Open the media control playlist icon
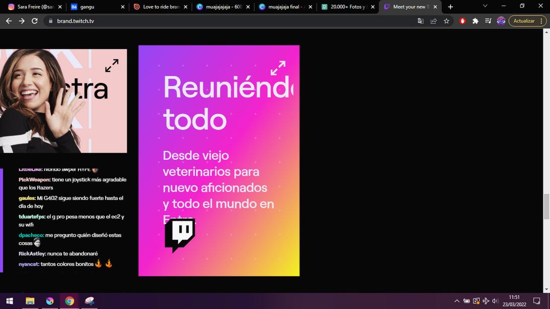This screenshot has height=309, width=550. click(x=488, y=21)
